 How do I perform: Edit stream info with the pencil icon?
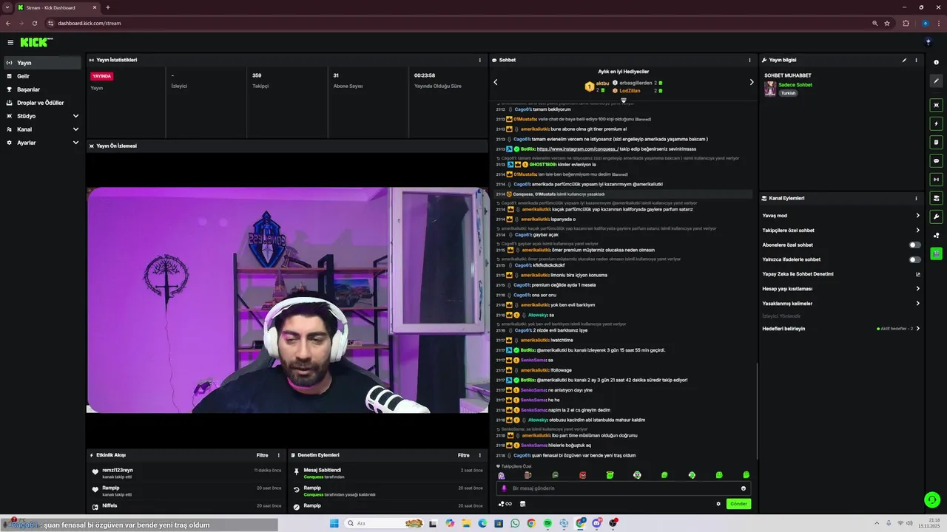coord(904,60)
